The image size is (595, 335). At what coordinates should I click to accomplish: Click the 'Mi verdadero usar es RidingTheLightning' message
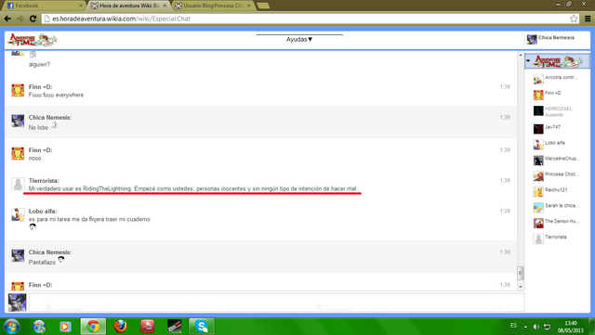[x=192, y=188]
